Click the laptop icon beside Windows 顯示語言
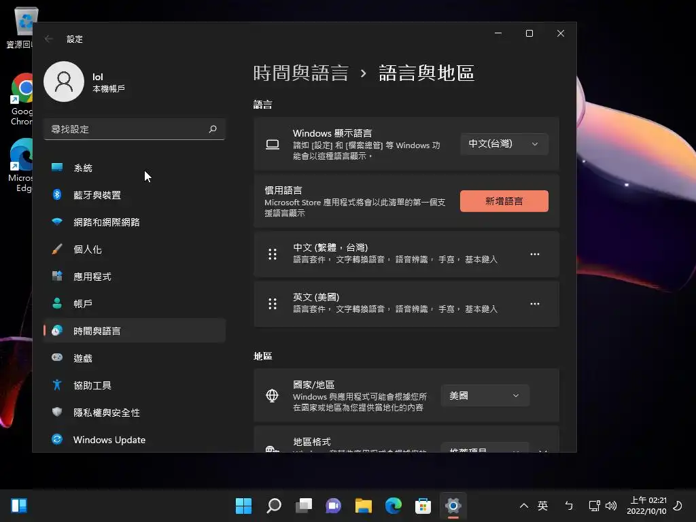The width and height of the screenshot is (696, 522). point(273,144)
